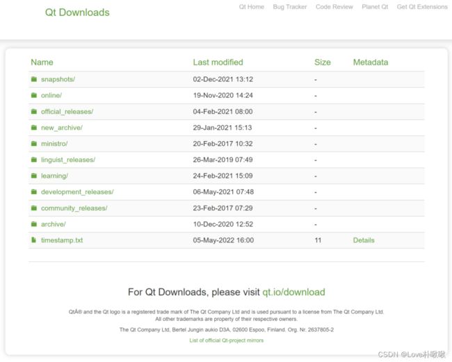Click the date 29-Jan-2021 15:13
The width and height of the screenshot is (452, 362).
pos(223,128)
